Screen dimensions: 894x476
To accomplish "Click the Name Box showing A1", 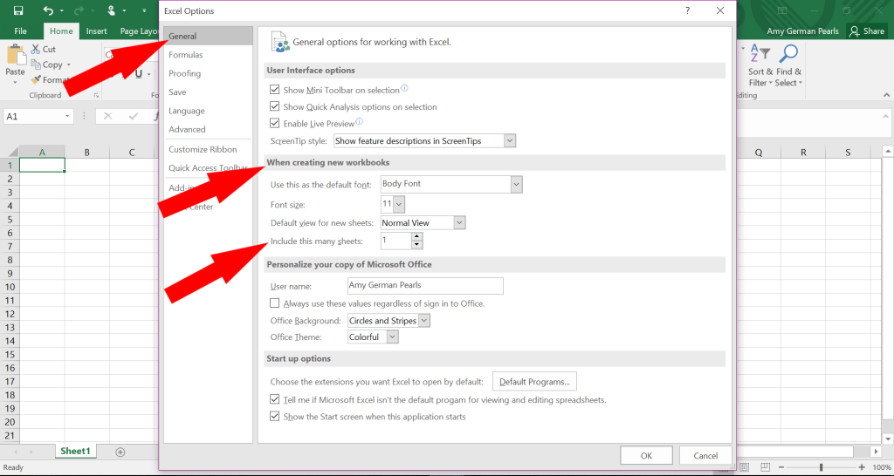I will click(x=33, y=116).
